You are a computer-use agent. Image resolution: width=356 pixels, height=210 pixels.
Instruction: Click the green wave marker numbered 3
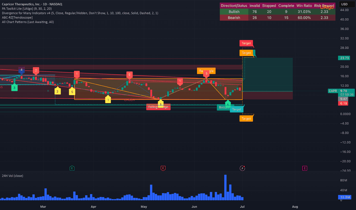coord(14,87)
